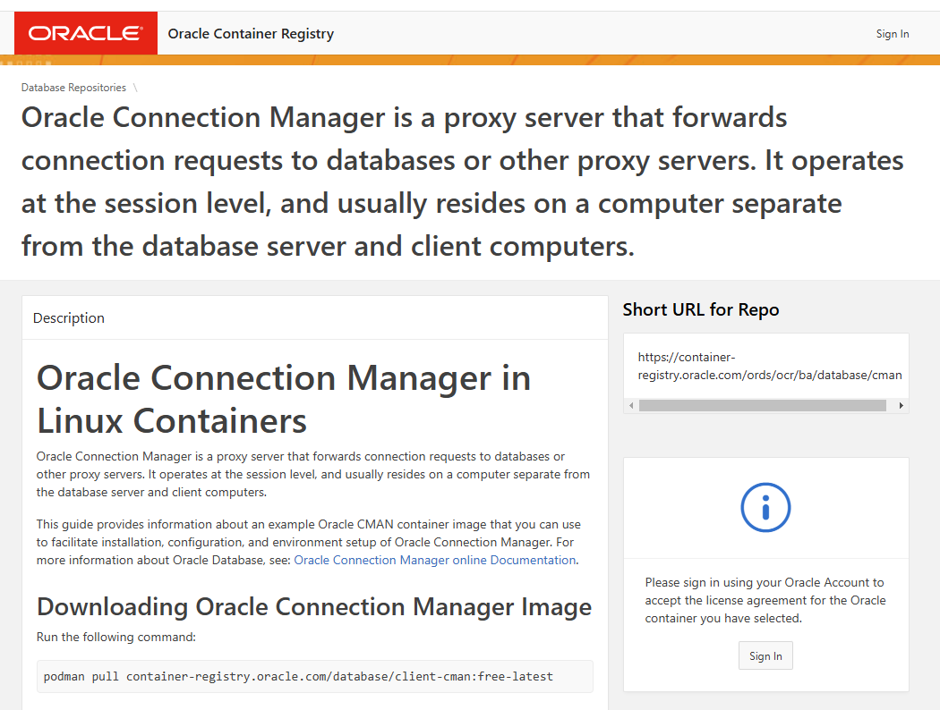Screen dimensions: 940x710
Task: Click the blue information circle icon
Action: click(x=765, y=508)
